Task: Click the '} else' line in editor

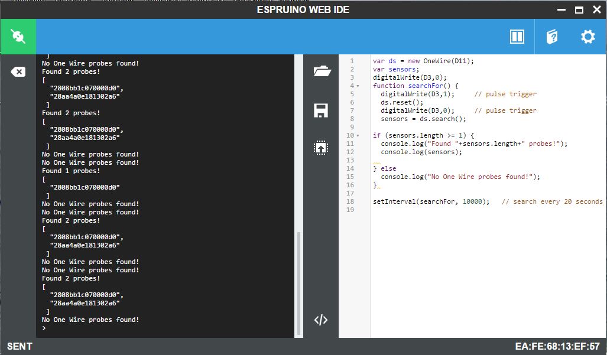Action: (x=384, y=168)
